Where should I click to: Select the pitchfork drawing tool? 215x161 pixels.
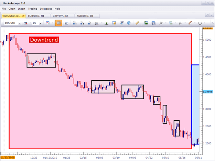coord(161,23)
